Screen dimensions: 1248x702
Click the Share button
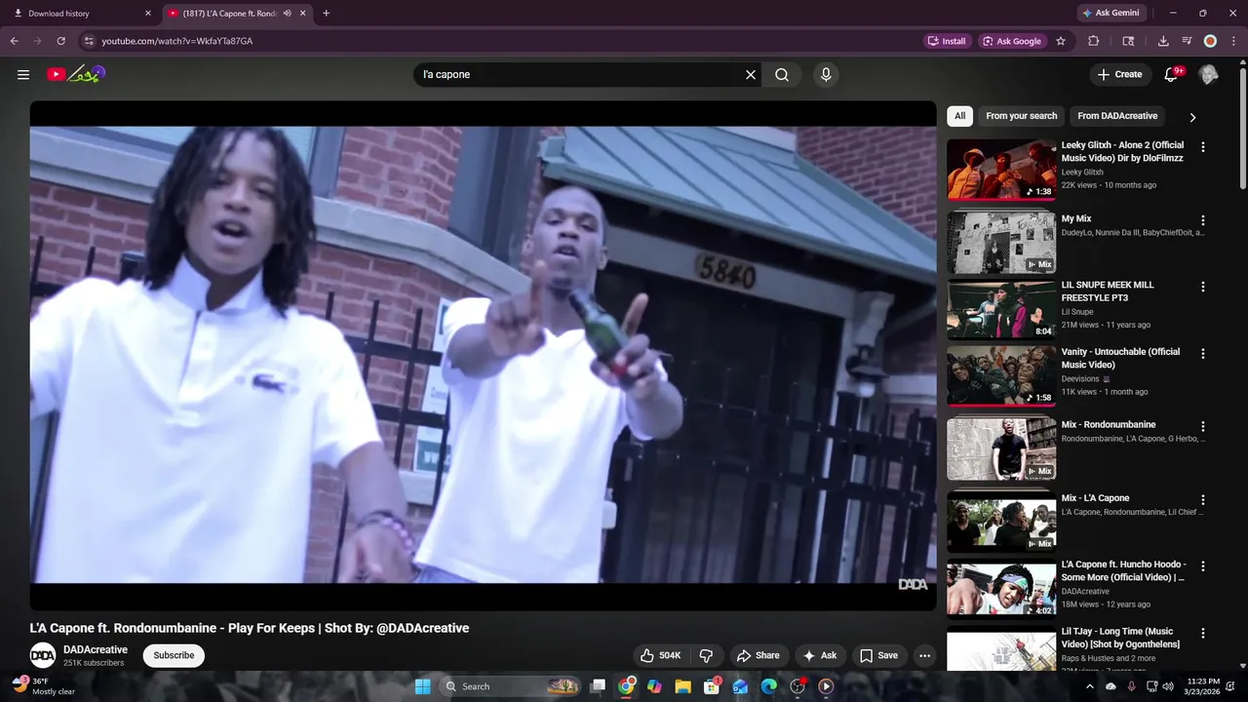758,655
